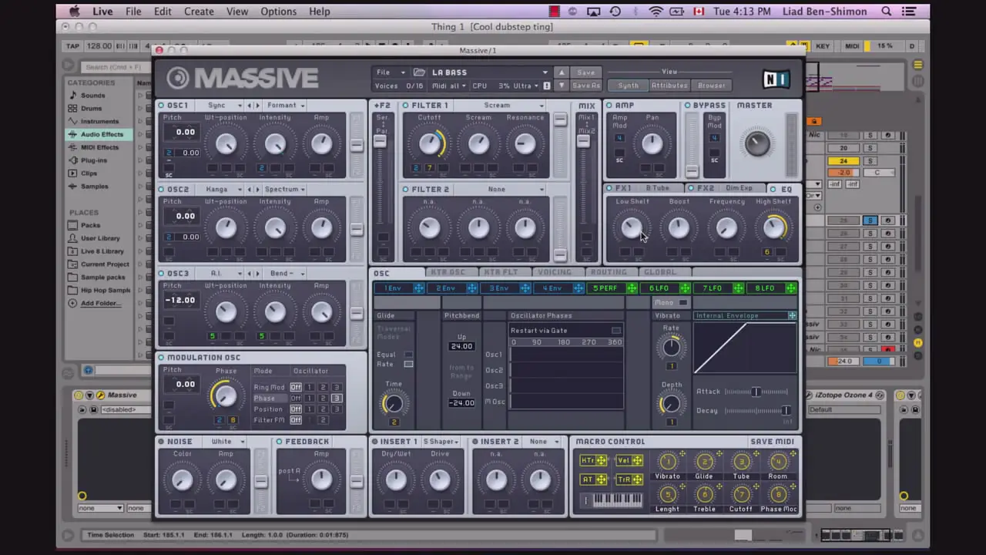The width and height of the screenshot is (986, 555).
Task: Click the 6 LFO modulation drag handle
Action: (x=685, y=288)
